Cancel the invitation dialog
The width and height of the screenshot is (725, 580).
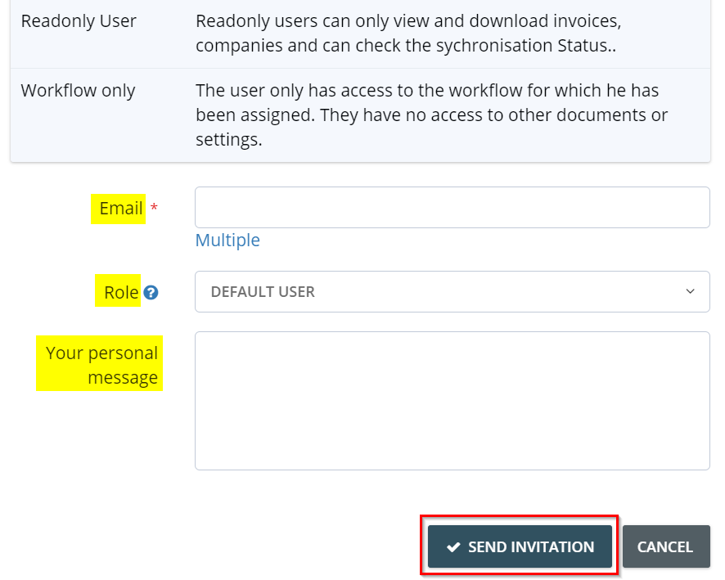coord(666,546)
